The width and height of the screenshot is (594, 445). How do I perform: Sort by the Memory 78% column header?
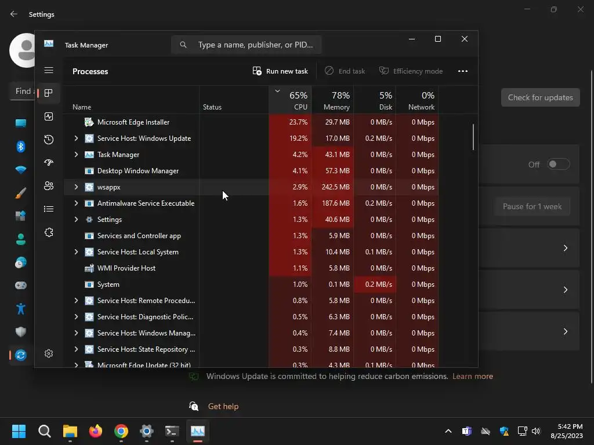(x=332, y=100)
